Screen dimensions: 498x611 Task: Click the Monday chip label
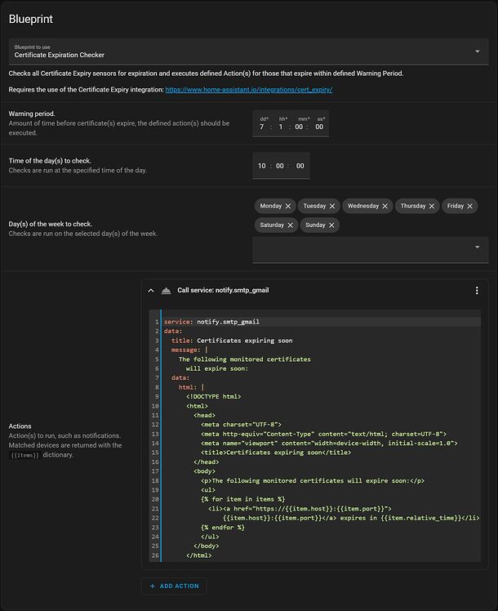270,206
